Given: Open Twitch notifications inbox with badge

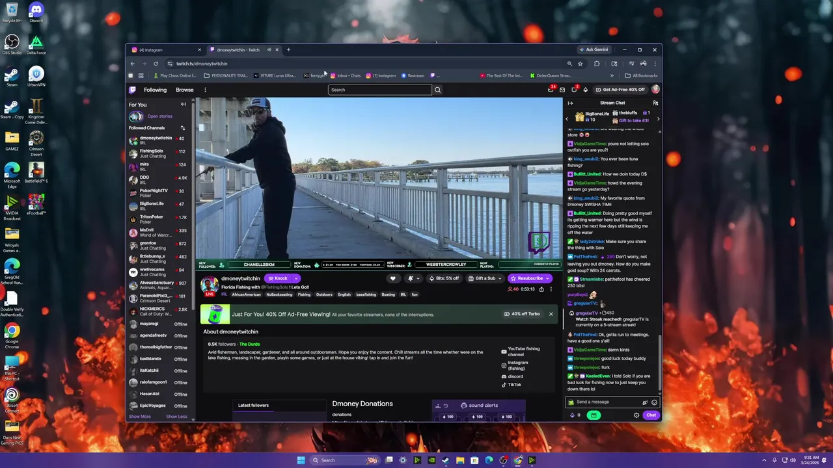Looking at the screenshot, I should coord(551,89).
